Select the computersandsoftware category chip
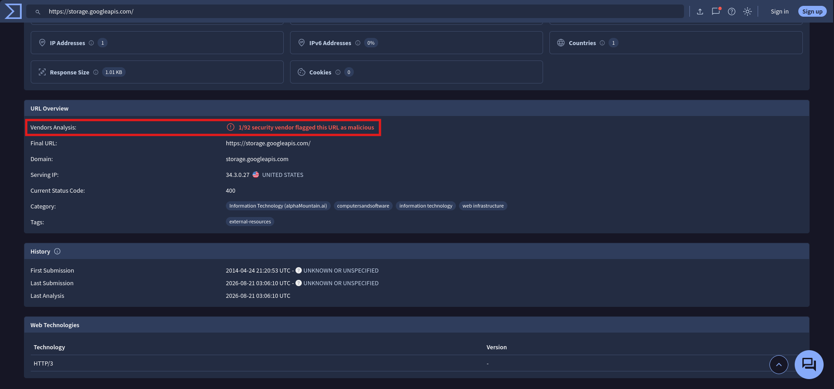Image resolution: width=834 pixels, height=389 pixels. 363,206
